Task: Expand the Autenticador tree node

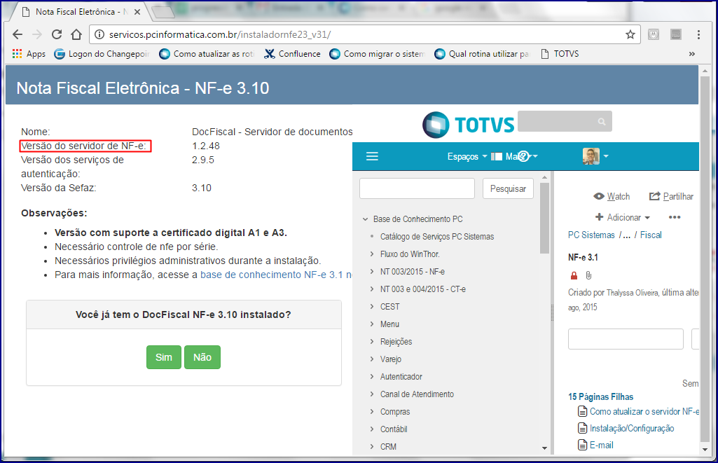Action: 372,376
